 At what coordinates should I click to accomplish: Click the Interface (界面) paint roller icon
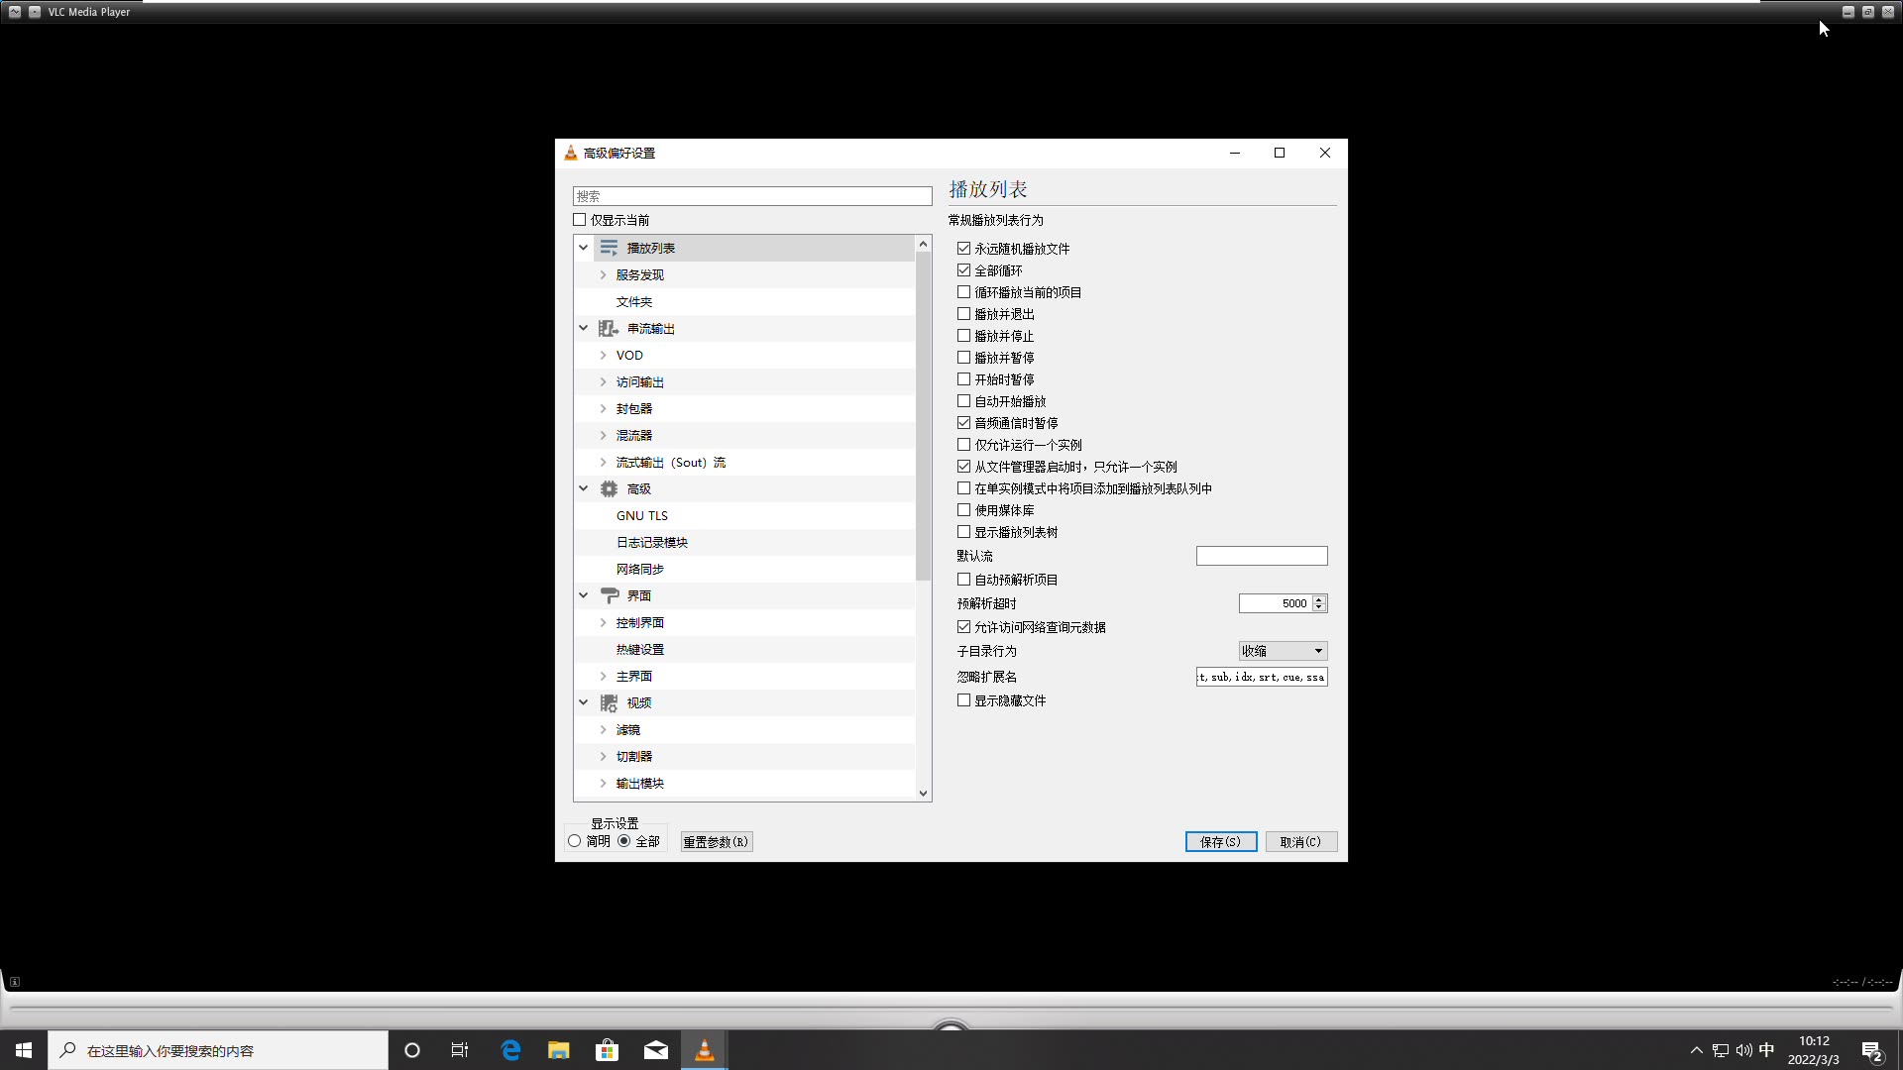[609, 595]
